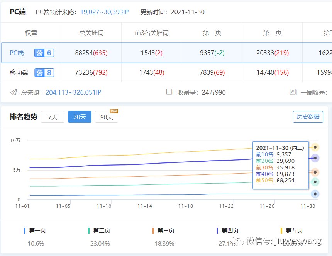The height and width of the screenshot is (256, 332).
Task: Switch to the 7天 trend period
Action: 53,117
